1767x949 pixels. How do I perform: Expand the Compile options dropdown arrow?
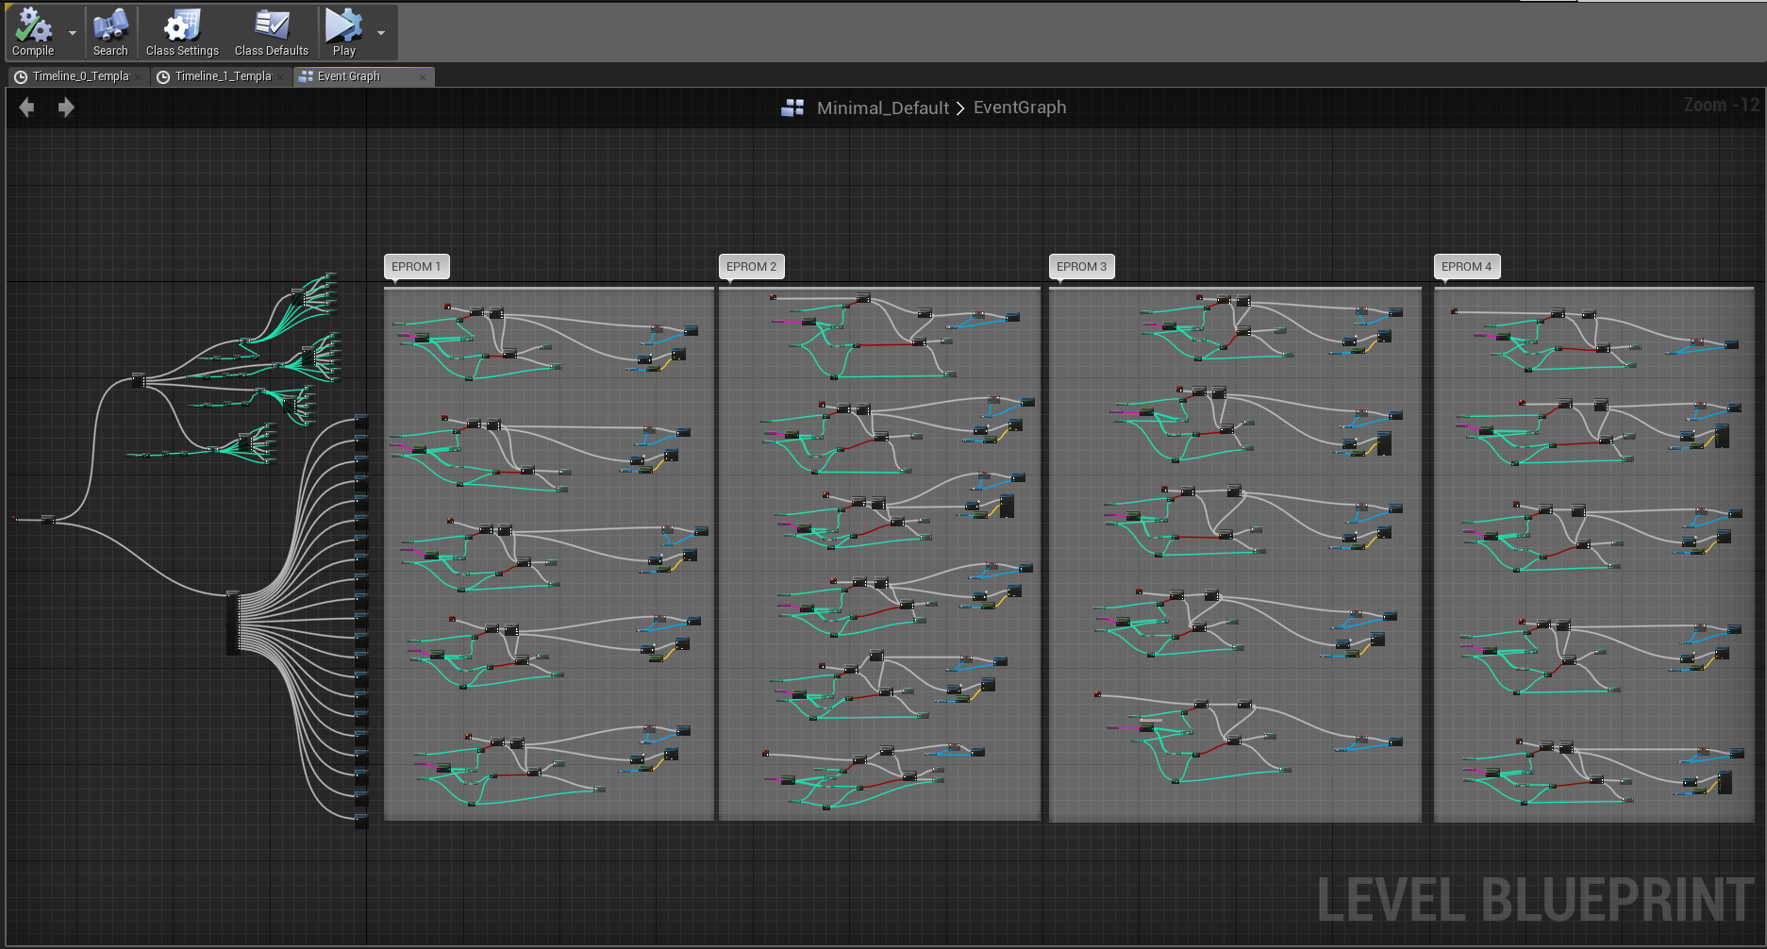coord(73,33)
